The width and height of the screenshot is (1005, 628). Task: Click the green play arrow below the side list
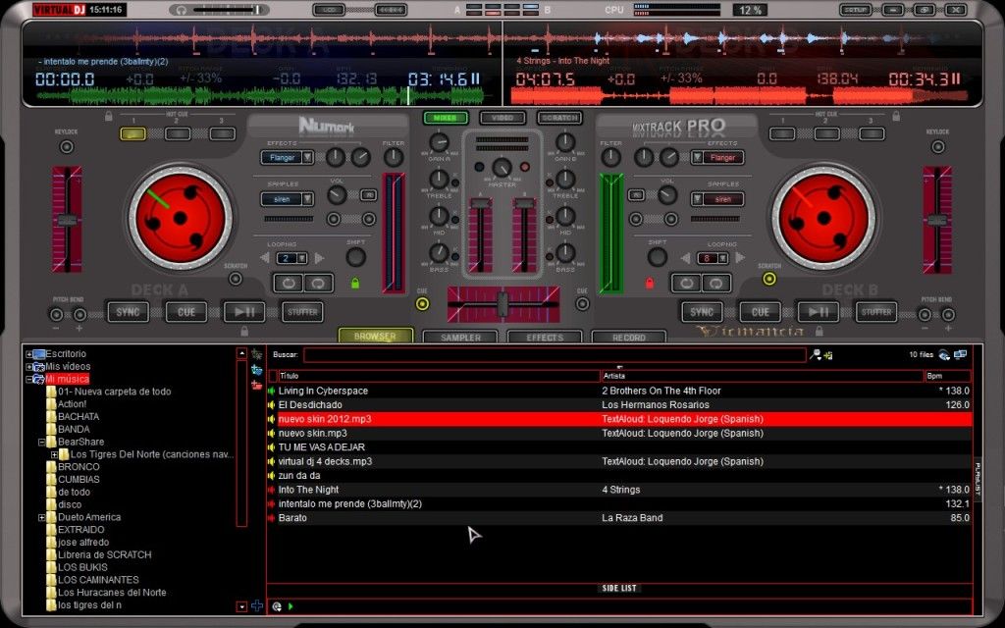coord(291,606)
